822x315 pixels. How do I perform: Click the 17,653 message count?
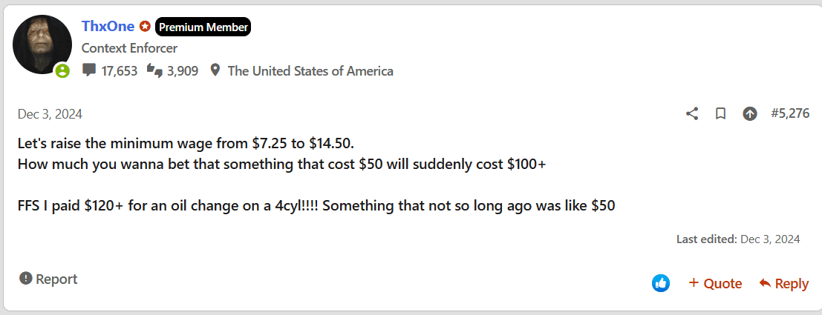[x=120, y=71]
